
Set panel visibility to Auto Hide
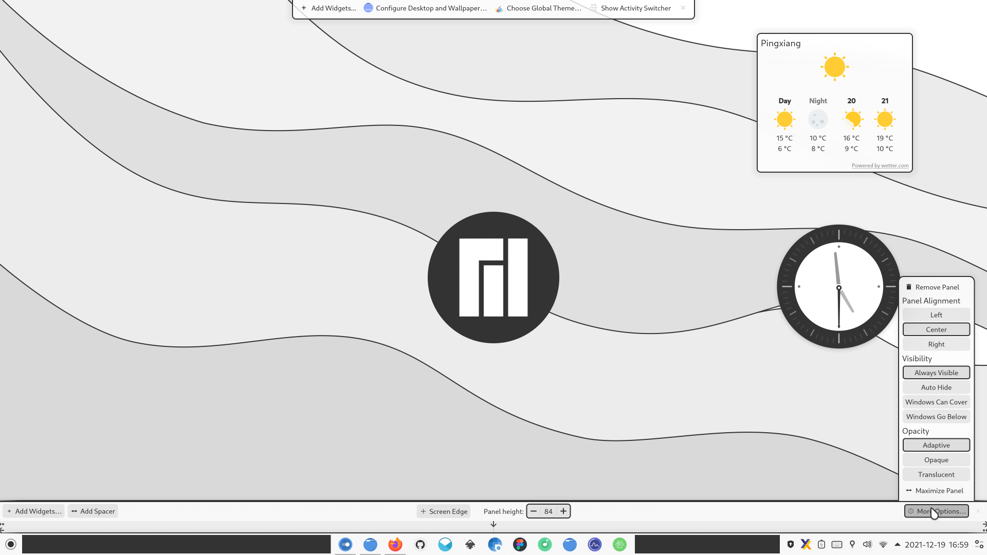click(936, 387)
